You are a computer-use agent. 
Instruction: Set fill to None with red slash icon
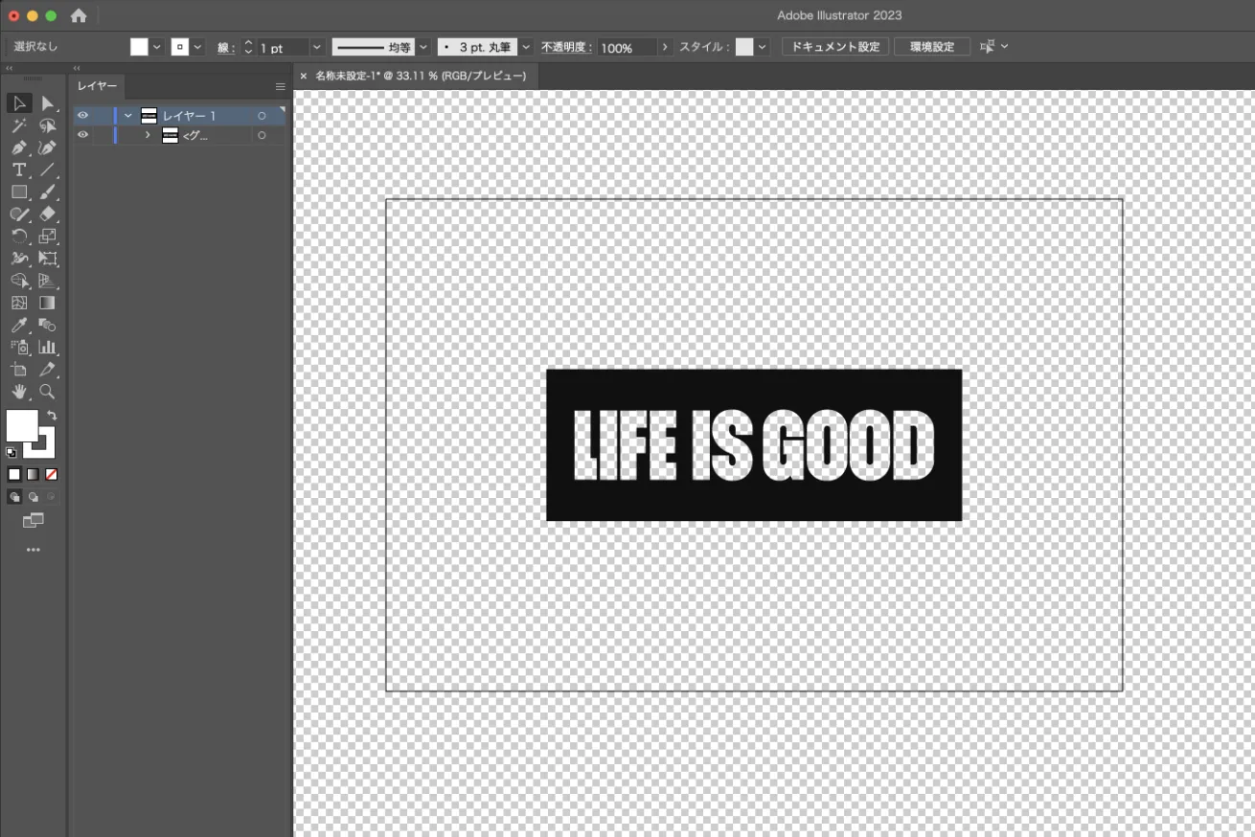point(52,474)
